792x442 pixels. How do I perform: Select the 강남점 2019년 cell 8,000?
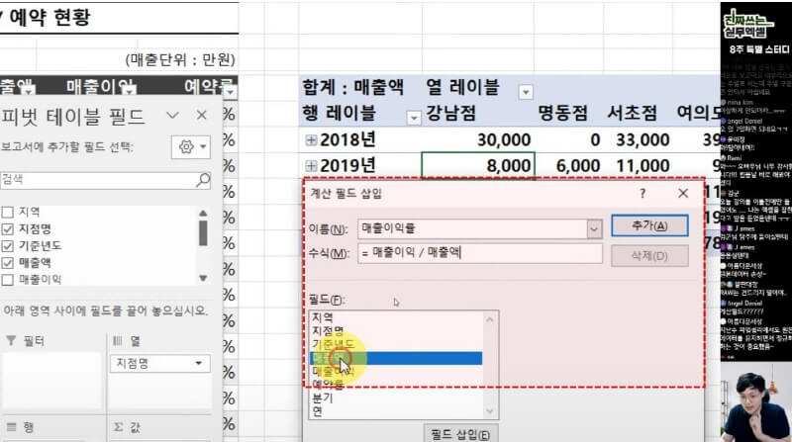pyautogui.click(x=478, y=165)
